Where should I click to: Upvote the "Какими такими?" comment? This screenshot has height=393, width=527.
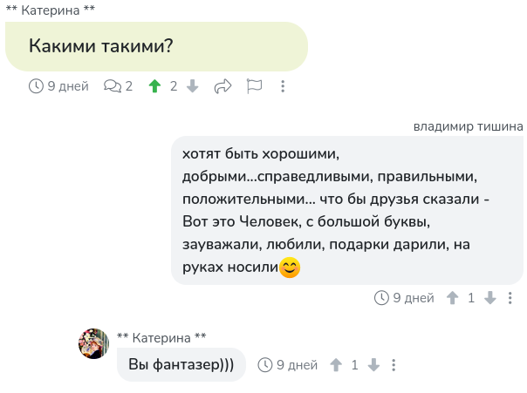(154, 86)
